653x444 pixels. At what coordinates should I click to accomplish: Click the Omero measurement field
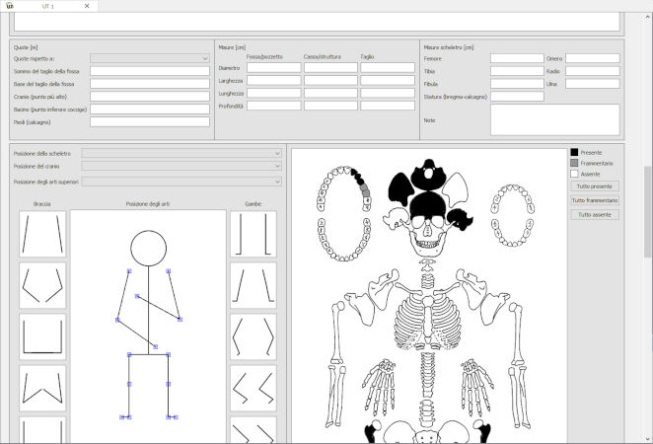pyautogui.click(x=593, y=58)
